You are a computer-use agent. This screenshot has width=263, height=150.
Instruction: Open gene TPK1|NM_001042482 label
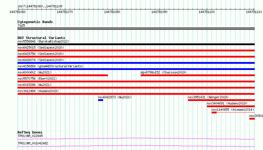click(33, 143)
